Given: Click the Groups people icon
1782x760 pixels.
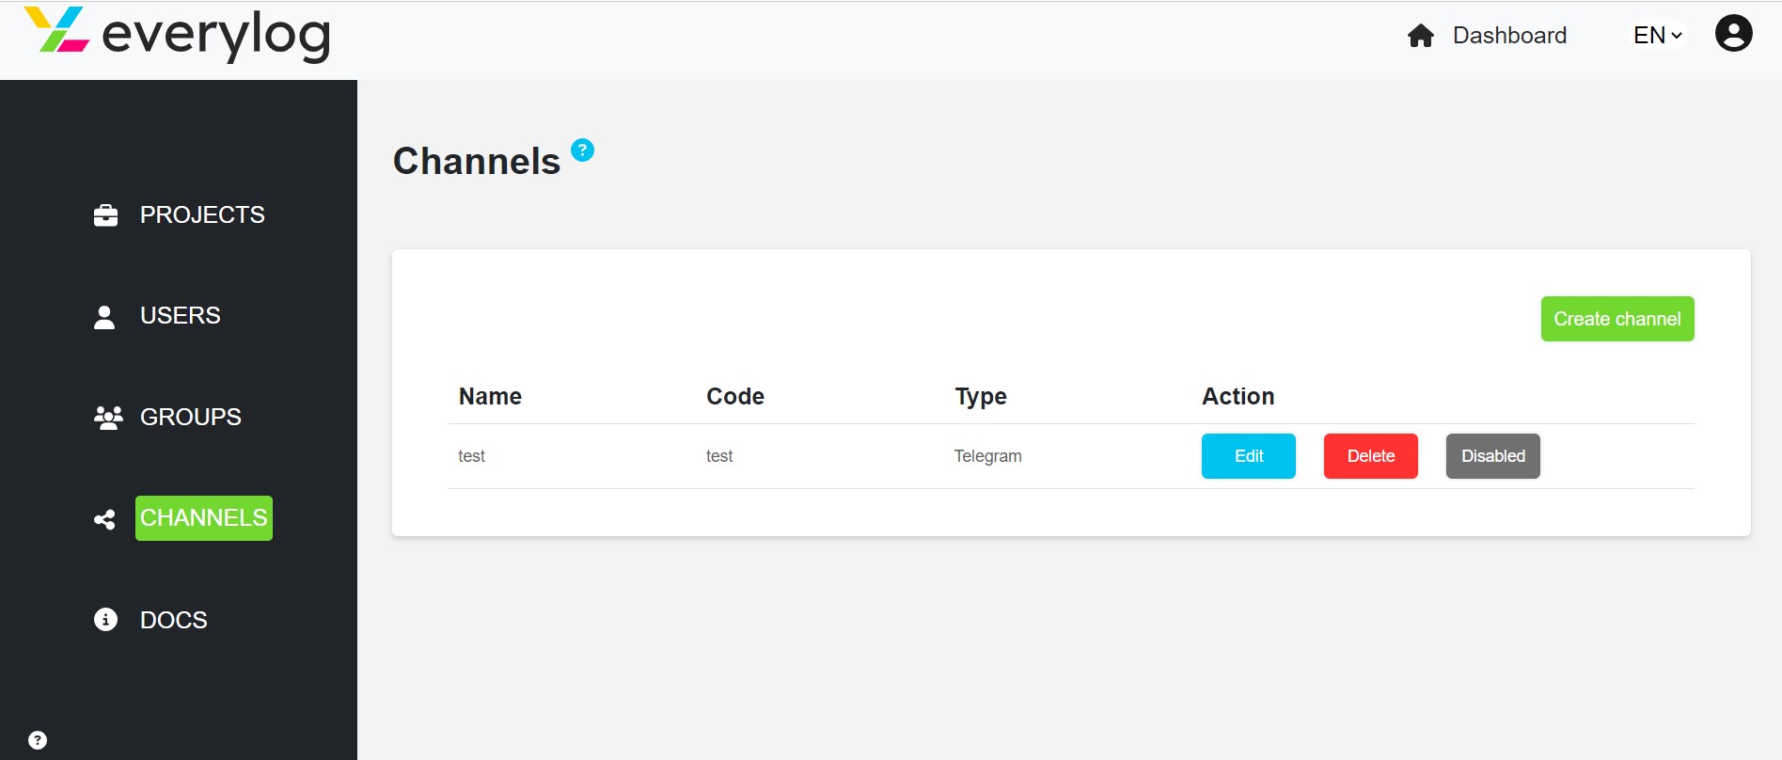Looking at the screenshot, I should coord(108,418).
